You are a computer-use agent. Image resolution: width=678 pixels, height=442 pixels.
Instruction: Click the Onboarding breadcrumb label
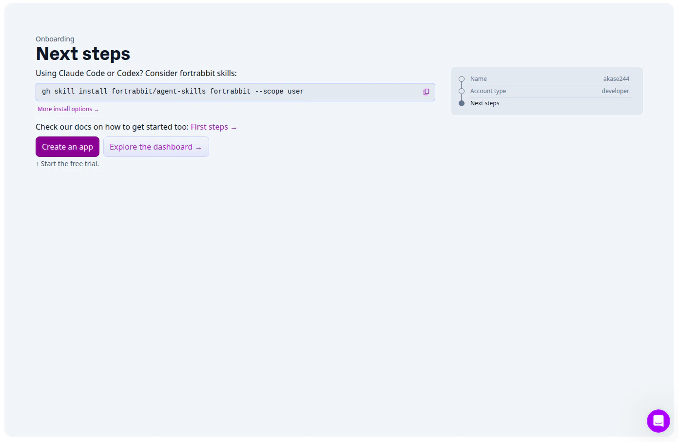coord(55,39)
